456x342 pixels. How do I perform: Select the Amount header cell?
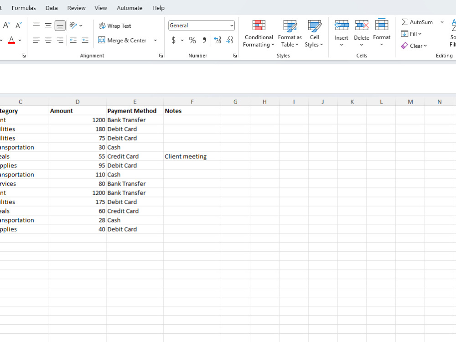click(x=78, y=111)
